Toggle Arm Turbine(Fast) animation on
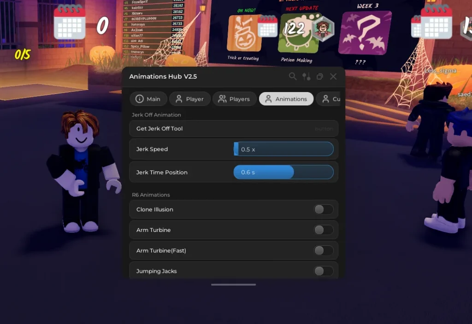472x324 pixels. pyautogui.click(x=323, y=251)
